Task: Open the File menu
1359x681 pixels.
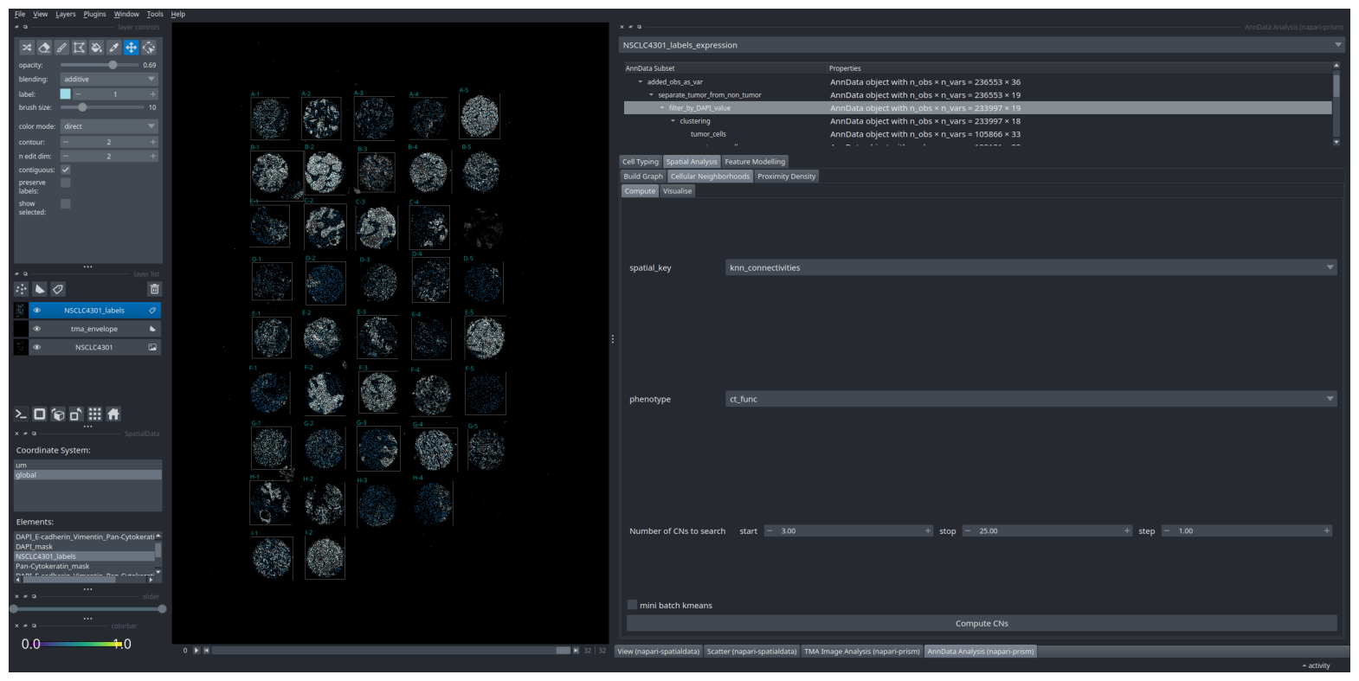Action: point(20,14)
